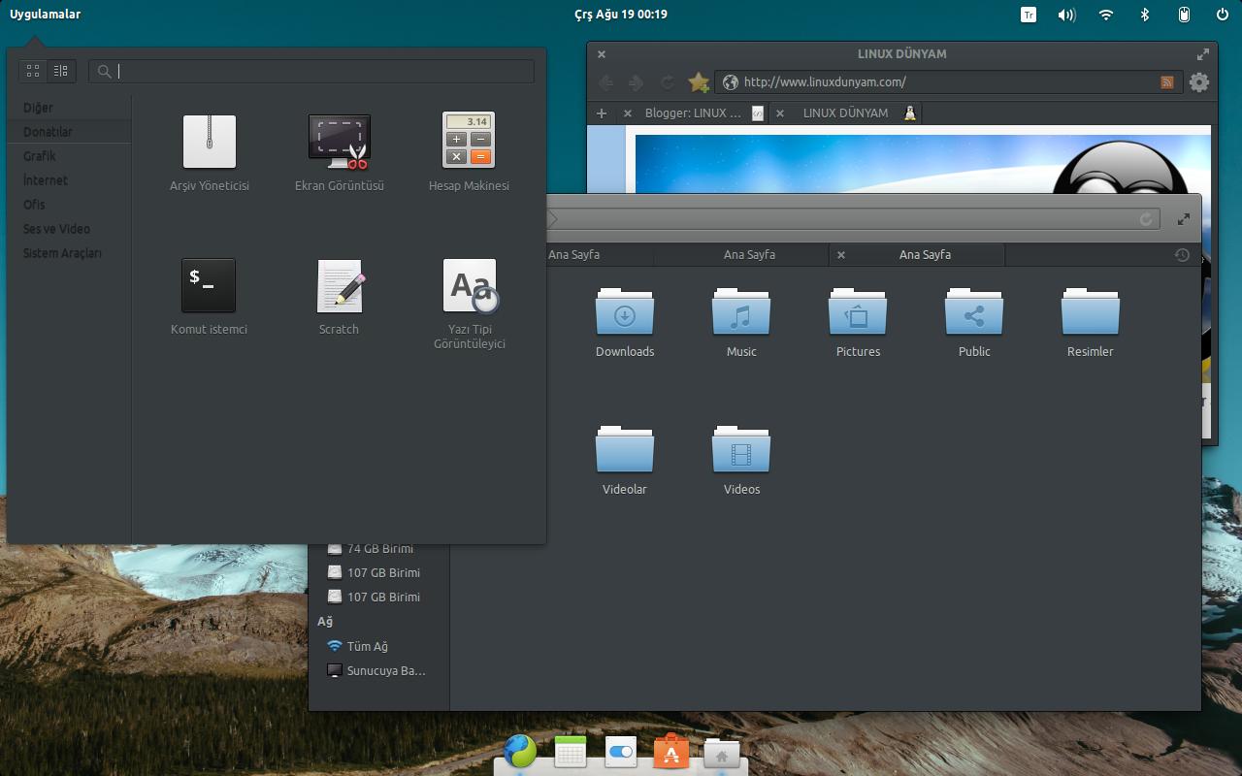Open the Scratch text editor
1242x776 pixels.
339,286
